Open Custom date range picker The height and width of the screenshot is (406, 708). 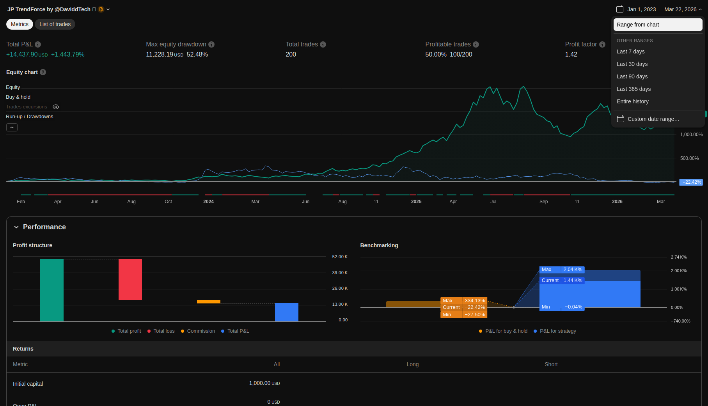653,119
